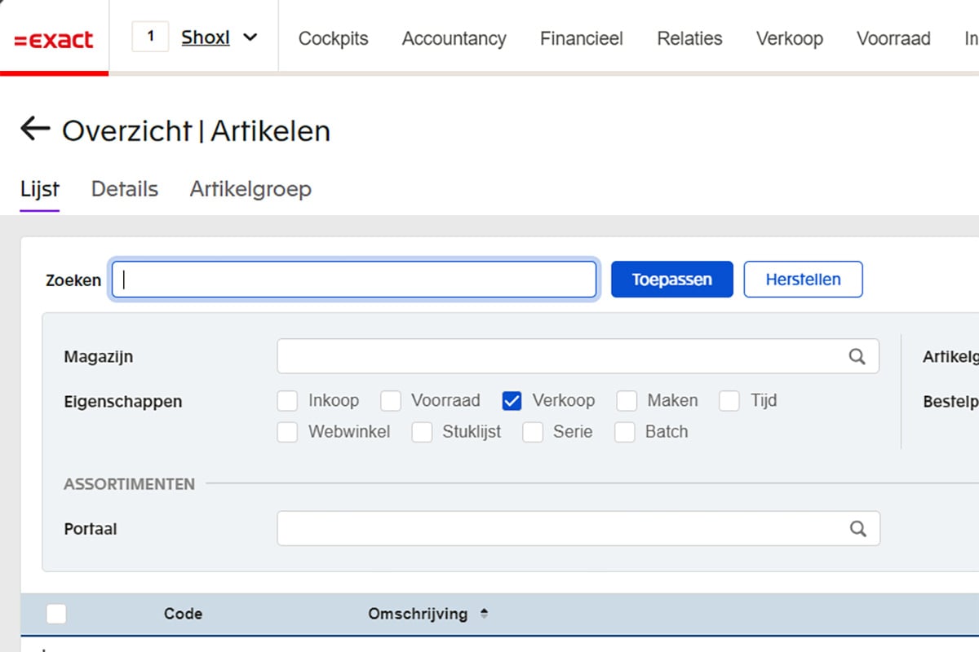This screenshot has height=652, width=979.
Task: Click the Herstellen reset button
Action: tap(803, 280)
